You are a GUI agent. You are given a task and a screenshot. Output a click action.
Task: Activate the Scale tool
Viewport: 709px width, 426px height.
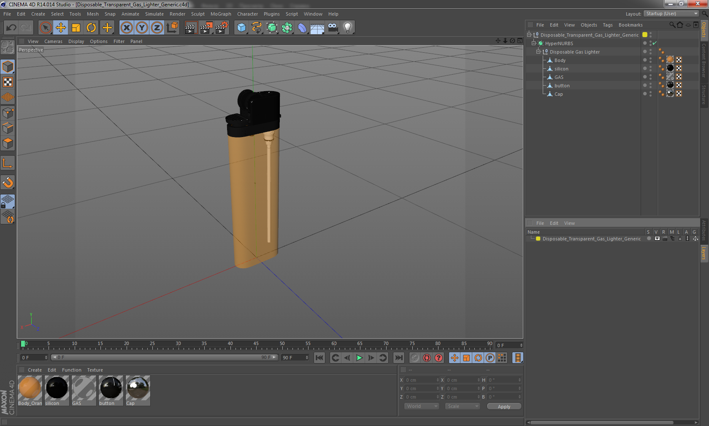coord(76,28)
